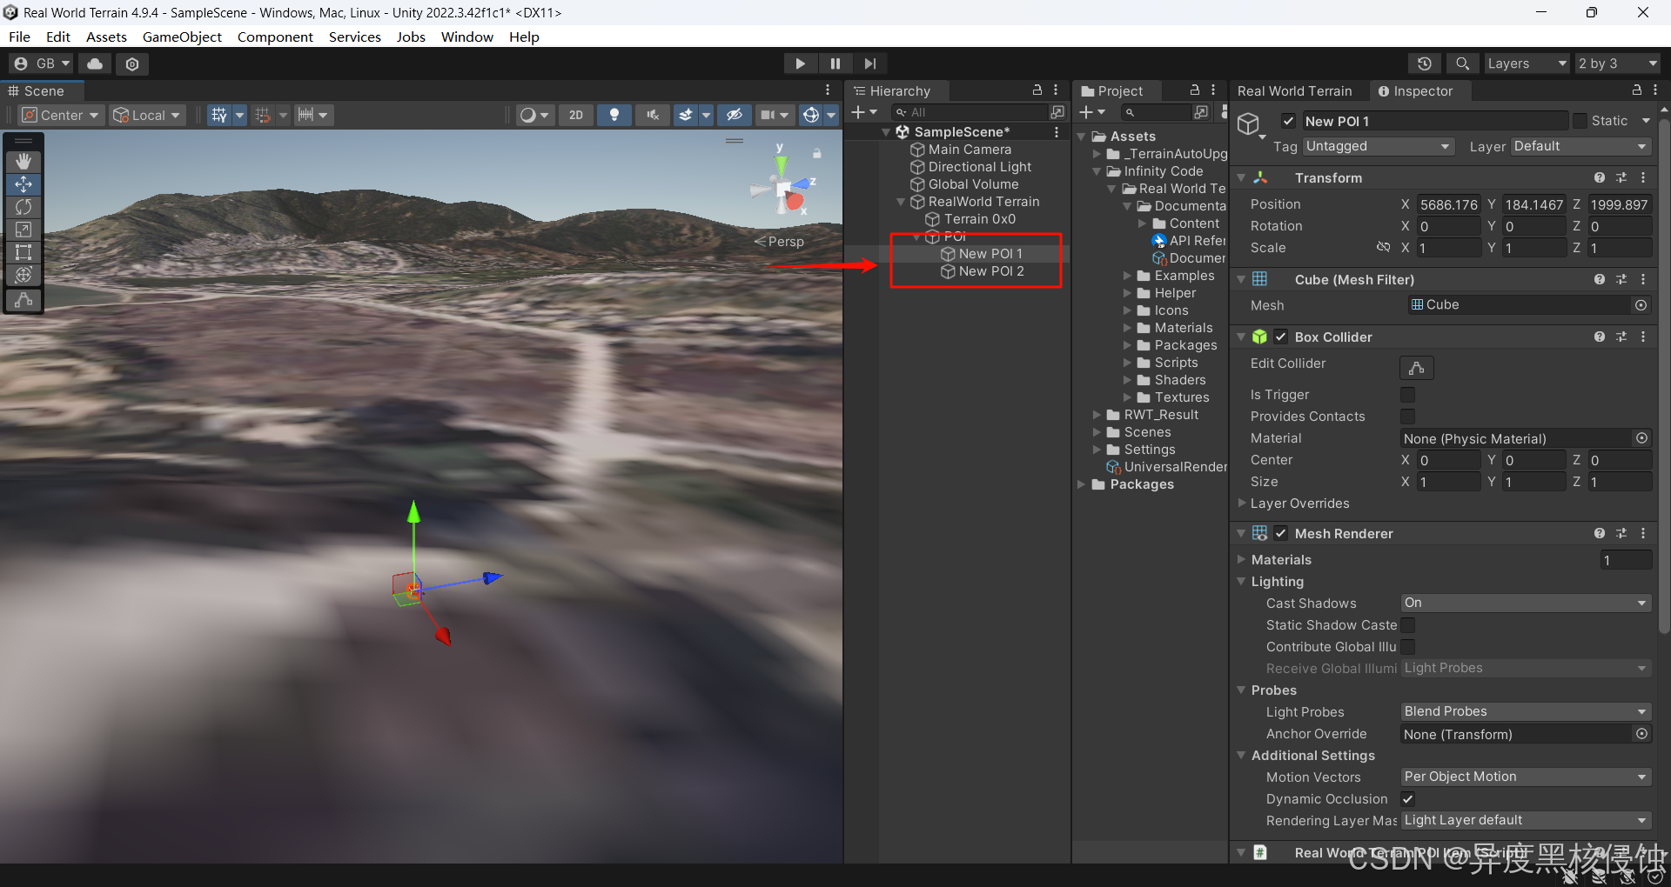Open Box Collider preset icon
This screenshot has height=887, width=1671.
[1621, 337]
